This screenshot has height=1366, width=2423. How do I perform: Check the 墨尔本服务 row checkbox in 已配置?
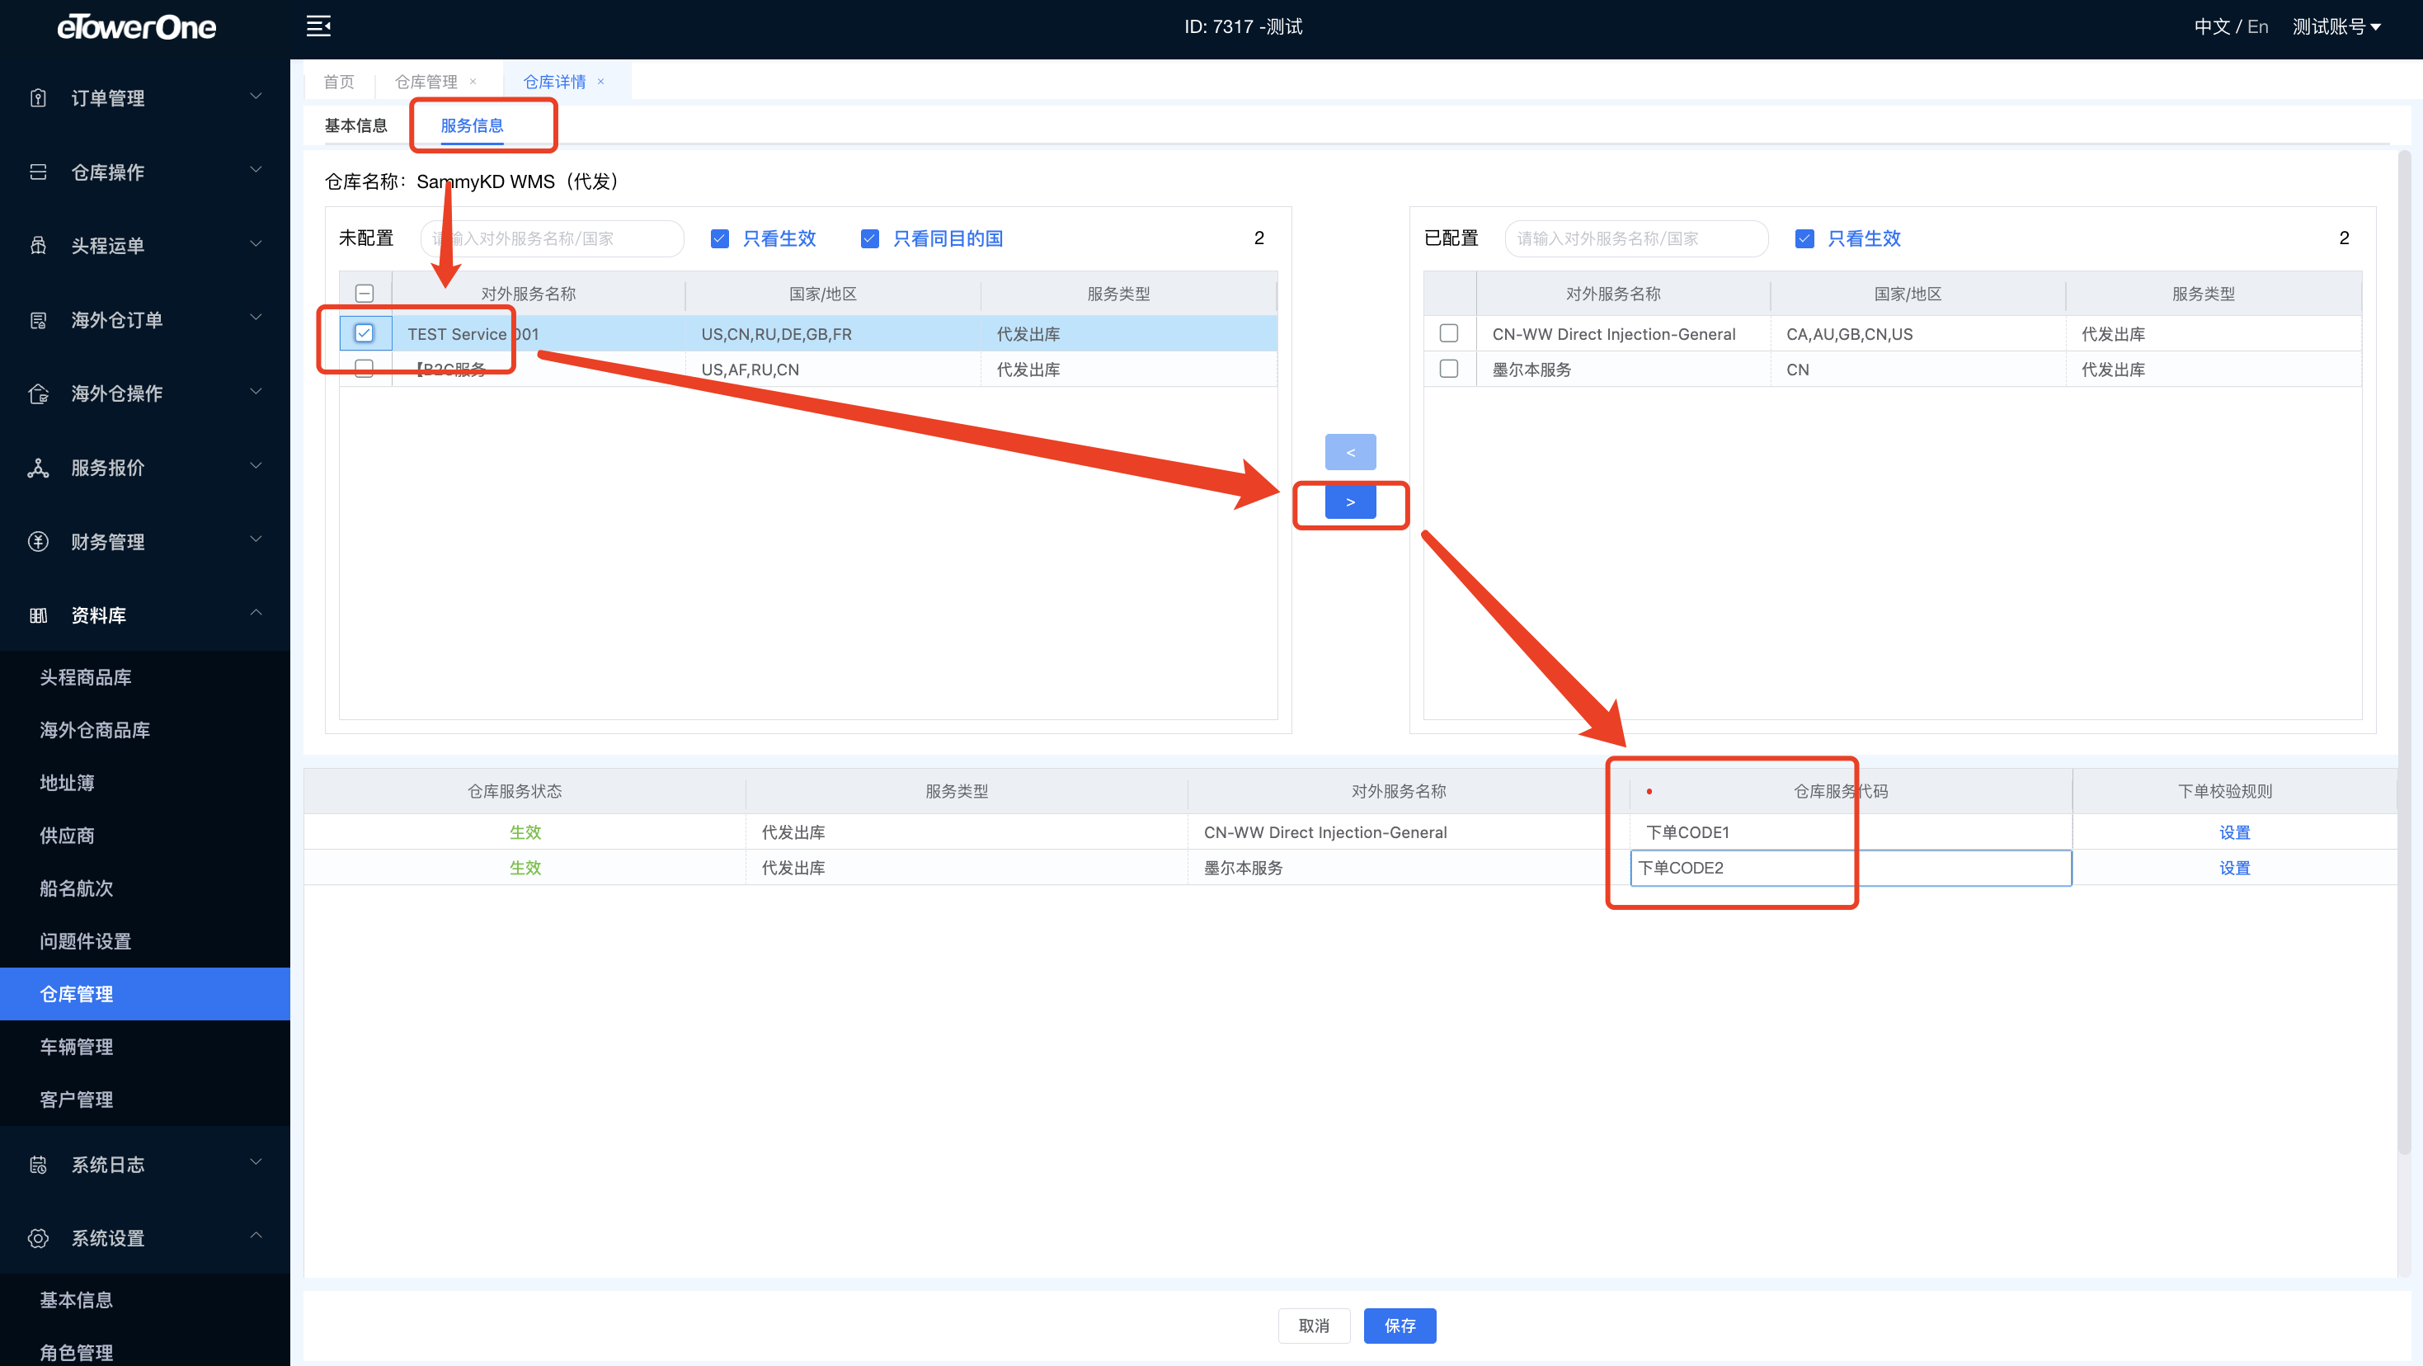tap(1450, 369)
